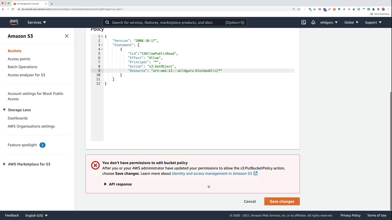Open the Global region dropdown

pyautogui.click(x=351, y=22)
